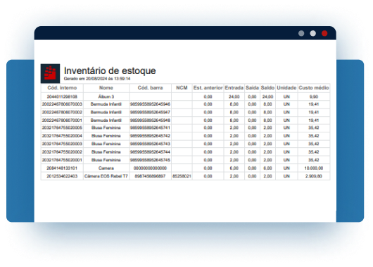Click barcode ending in 5743
This screenshot has height=267, width=373.
(x=151, y=144)
